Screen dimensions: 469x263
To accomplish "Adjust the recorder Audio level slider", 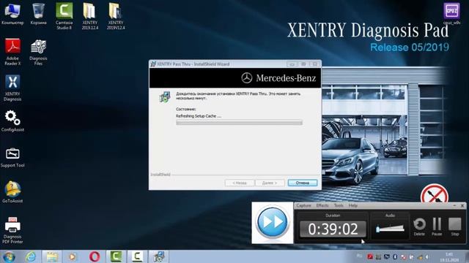I will (x=390, y=229).
